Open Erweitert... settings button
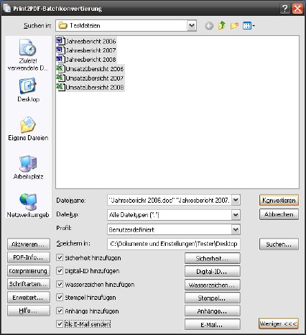The height and width of the screenshot is (335, 306). [29, 298]
